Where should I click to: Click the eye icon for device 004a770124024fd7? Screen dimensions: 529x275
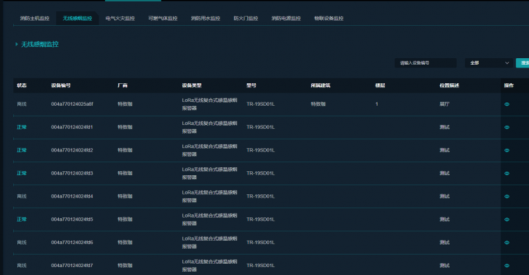click(507, 265)
